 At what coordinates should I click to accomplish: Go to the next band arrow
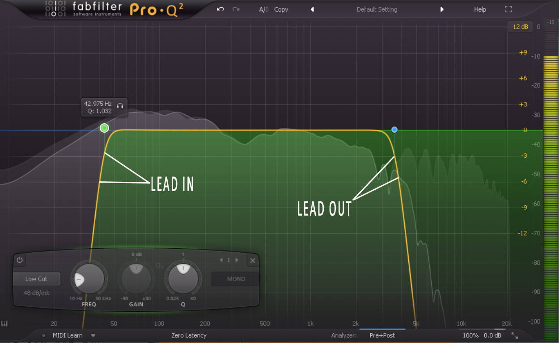[237, 260]
